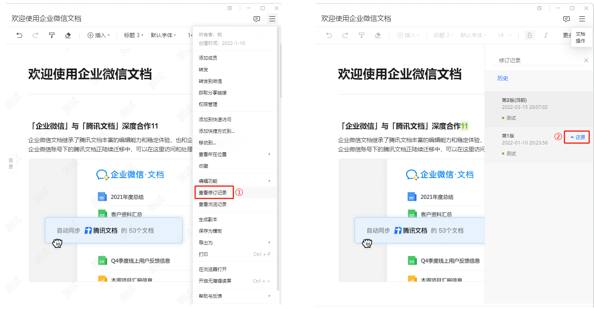
Task: Select 生成副本 menu item
Action: pos(234,219)
